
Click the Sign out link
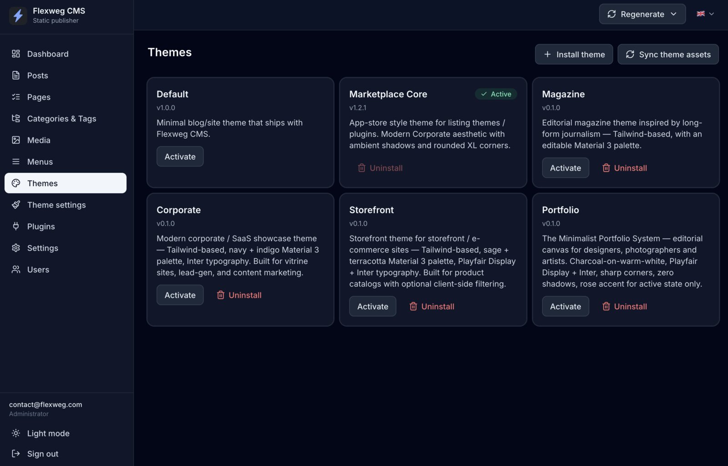pos(66,454)
